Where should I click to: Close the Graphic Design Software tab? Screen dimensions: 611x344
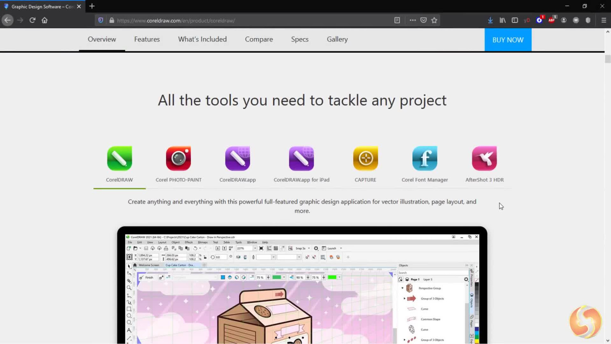coord(79,6)
